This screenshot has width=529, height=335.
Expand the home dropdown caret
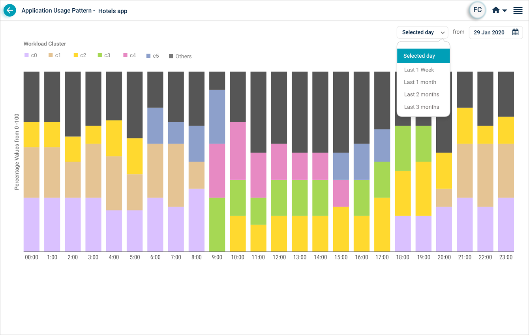coord(505,11)
